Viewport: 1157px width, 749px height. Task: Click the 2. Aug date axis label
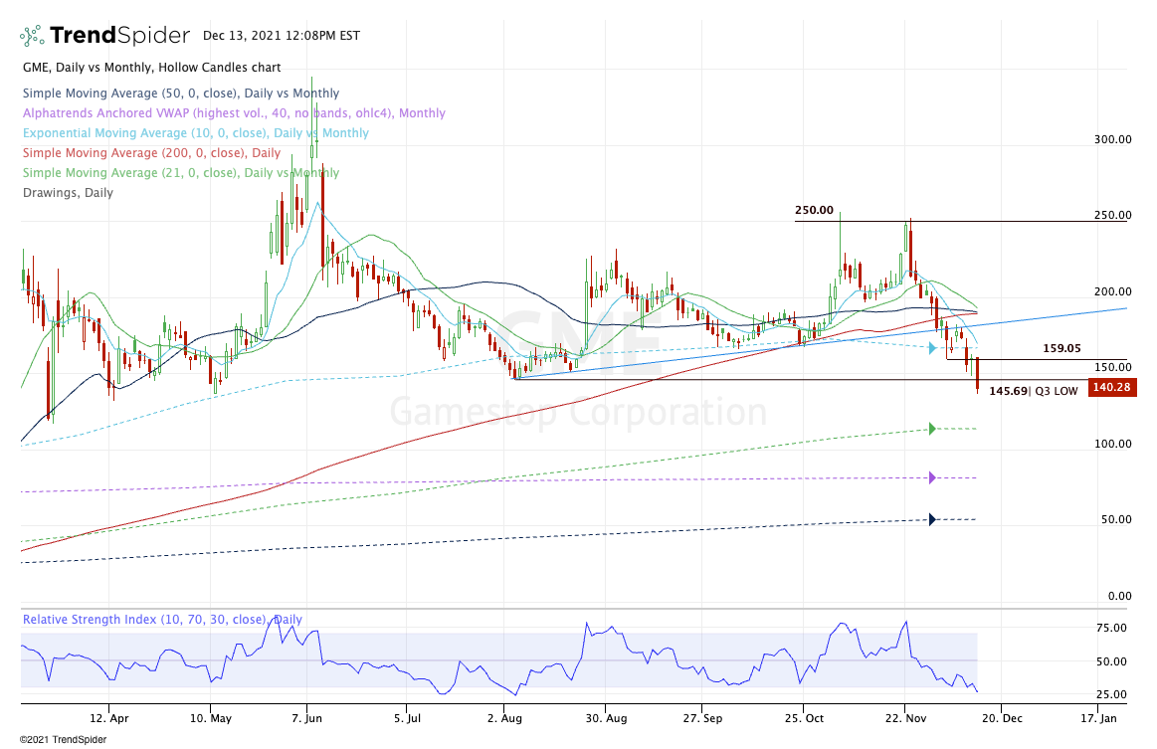point(504,718)
